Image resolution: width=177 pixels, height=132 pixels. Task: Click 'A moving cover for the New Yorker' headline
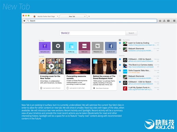pos(50,77)
